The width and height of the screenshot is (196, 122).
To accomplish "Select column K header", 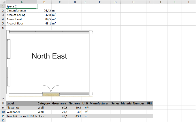I will pyautogui.click(x=175, y=2).
